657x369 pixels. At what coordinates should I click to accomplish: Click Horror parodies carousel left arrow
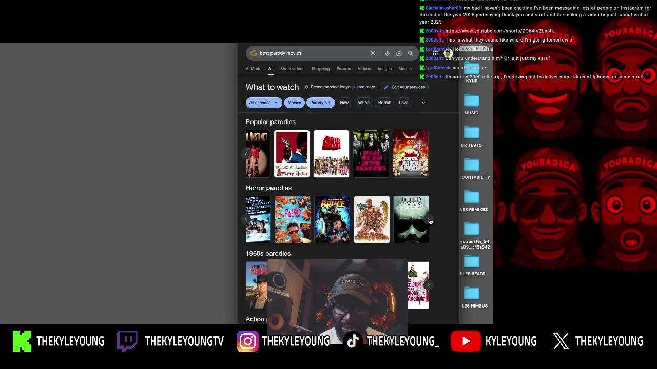[246, 219]
